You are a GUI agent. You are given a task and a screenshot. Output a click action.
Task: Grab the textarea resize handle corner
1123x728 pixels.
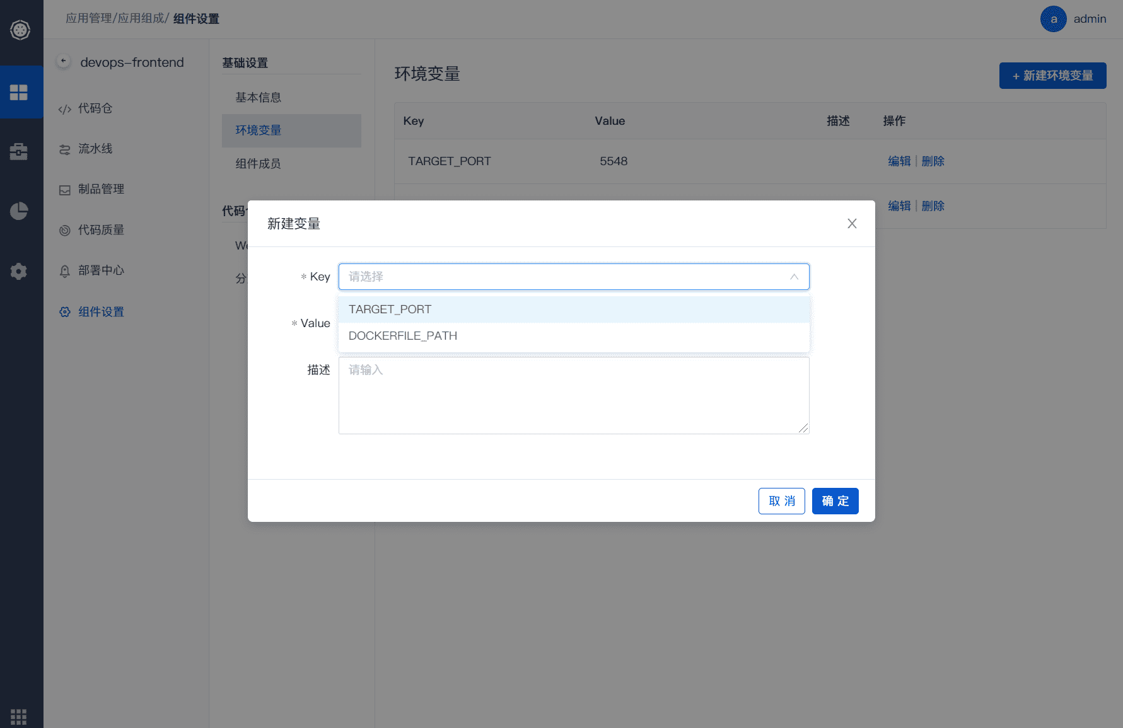tap(803, 428)
